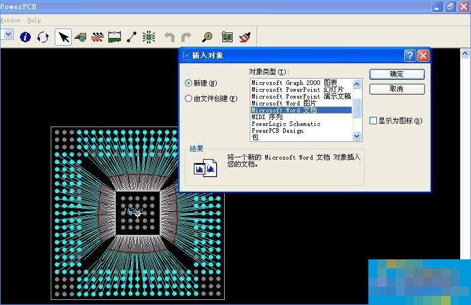471x305 pixels.
Task: Activate the Zoom magnifier tool
Action: pos(207,37)
